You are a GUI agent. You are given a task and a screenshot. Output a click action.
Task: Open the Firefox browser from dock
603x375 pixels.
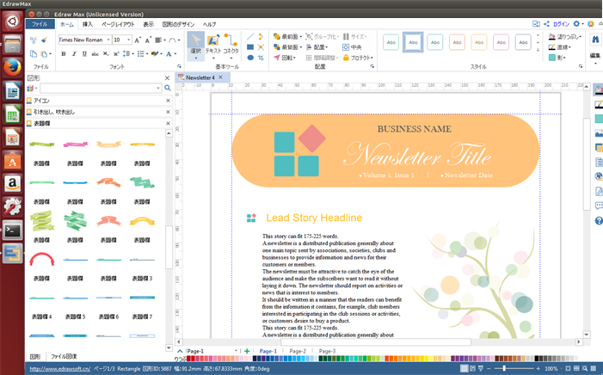pos(12,65)
